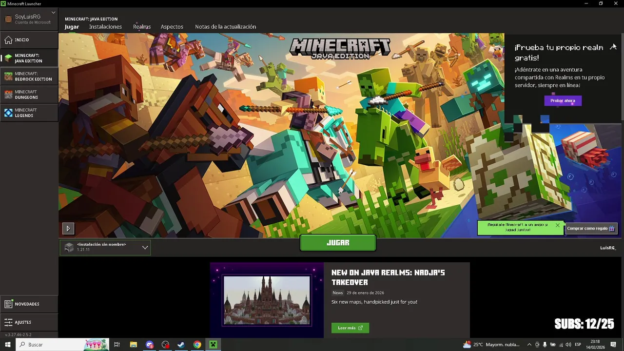Image resolution: width=624 pixels, height=351 pixels.
Task: Click launcher version v.3.27.46-2.5.2 text
Action: [x=18, y=335]
